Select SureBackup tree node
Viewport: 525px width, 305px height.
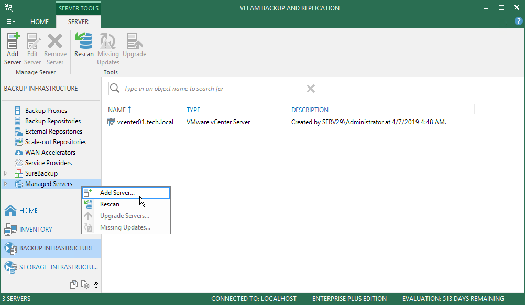(x=41, y=173)
